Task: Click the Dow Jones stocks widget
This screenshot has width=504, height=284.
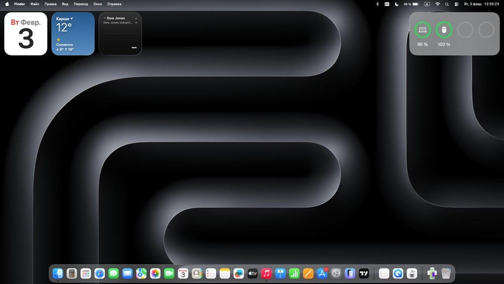Action: click(x=120, y=34)
